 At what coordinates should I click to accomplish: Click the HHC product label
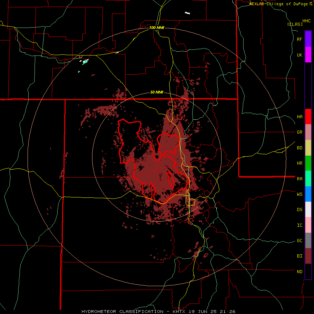(307, 21)
